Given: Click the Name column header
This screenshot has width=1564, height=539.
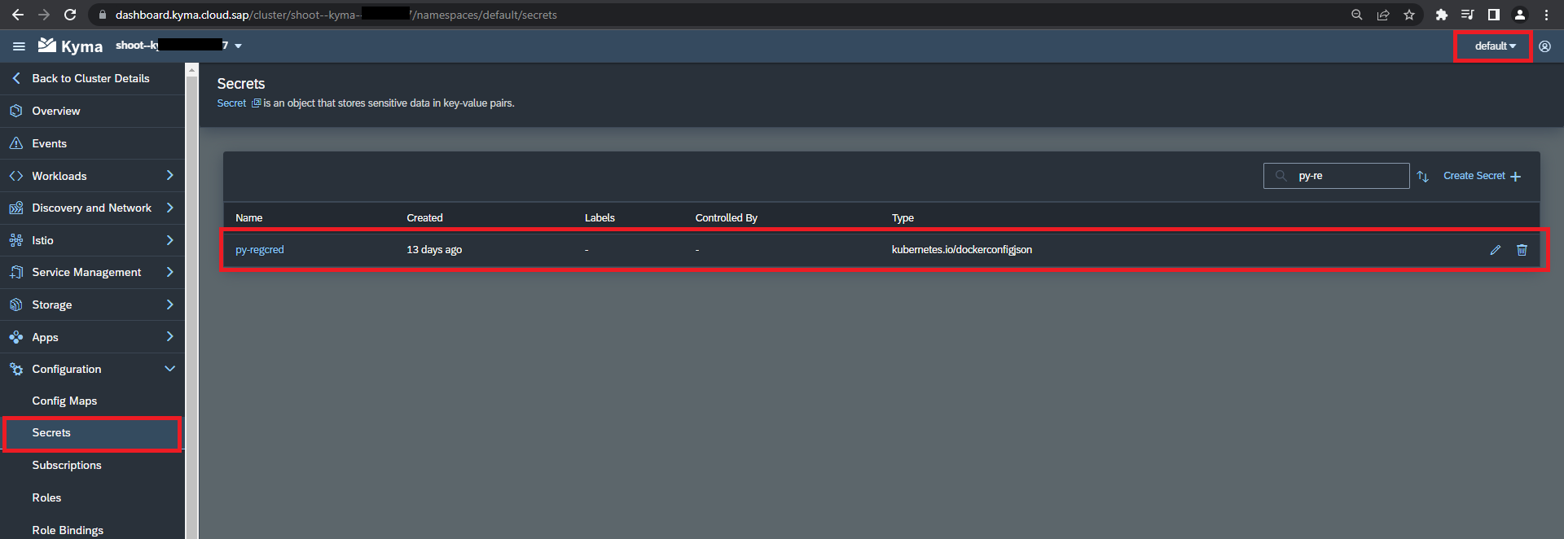Looking at the screenshot, I should (249, 217).
